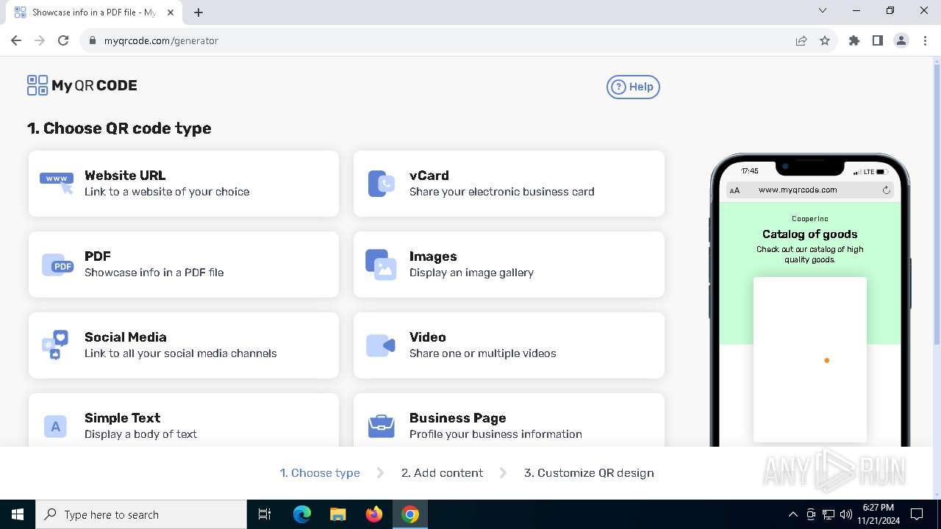The image size is (941, 529).
Task: Click the Video camera icon
Action: click(x=381, y=345)
